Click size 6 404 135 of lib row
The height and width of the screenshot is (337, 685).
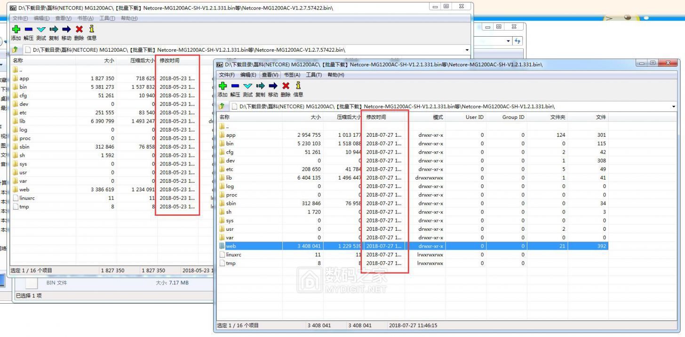pyautogui.click(x=309, y=178)
